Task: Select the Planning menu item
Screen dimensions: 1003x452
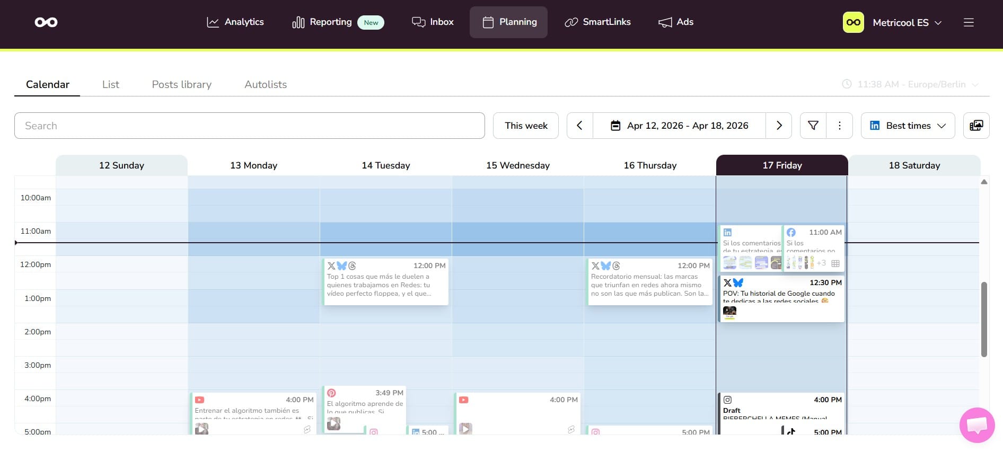Action: click(x=508, y=22)
